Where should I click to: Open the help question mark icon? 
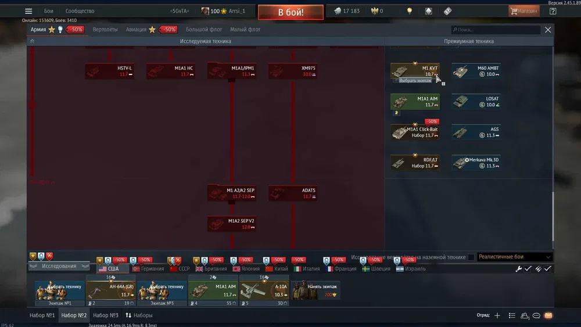click(553, 11)
